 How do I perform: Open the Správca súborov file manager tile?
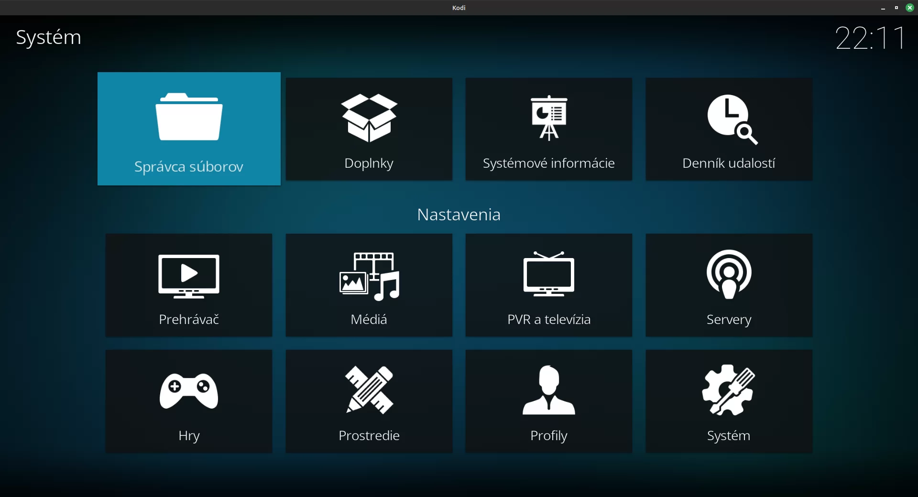(x=189, y=129)
